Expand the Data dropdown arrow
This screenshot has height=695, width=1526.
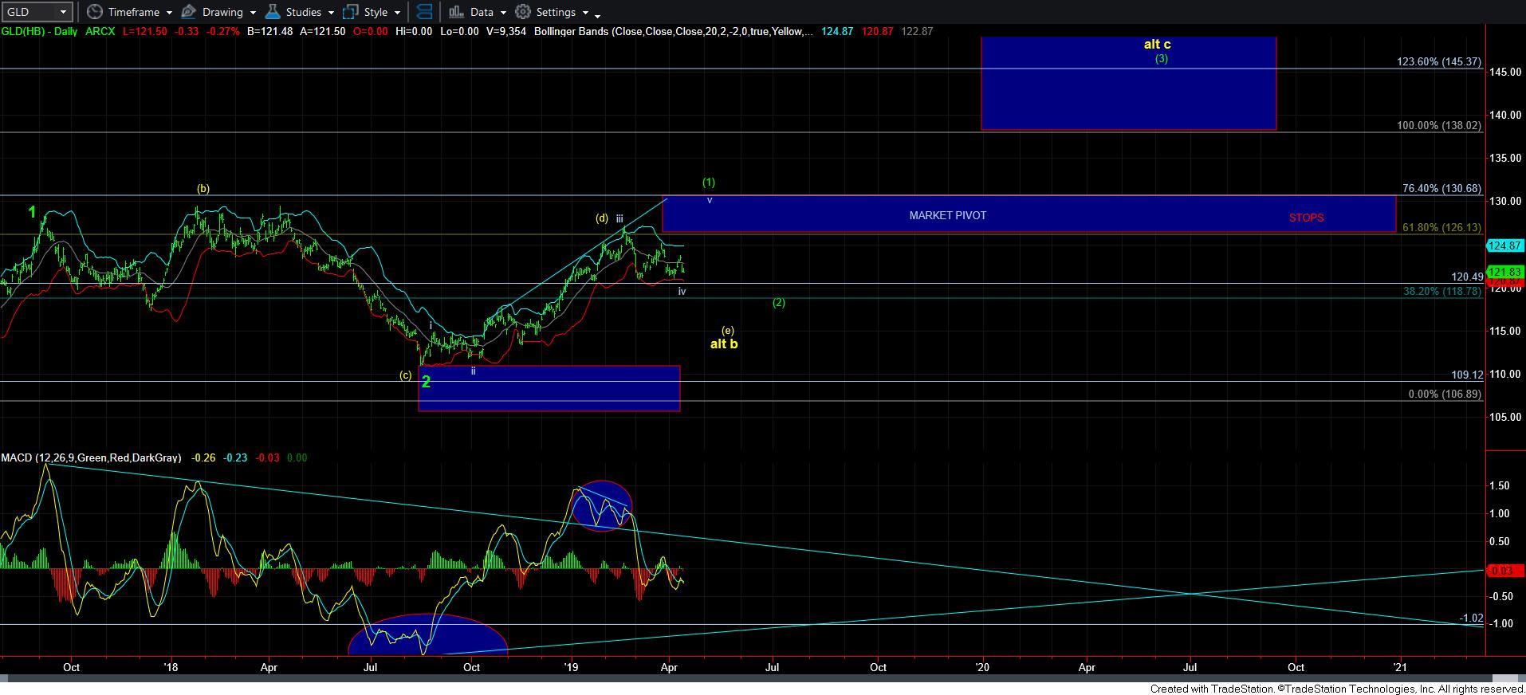point(503,13)
